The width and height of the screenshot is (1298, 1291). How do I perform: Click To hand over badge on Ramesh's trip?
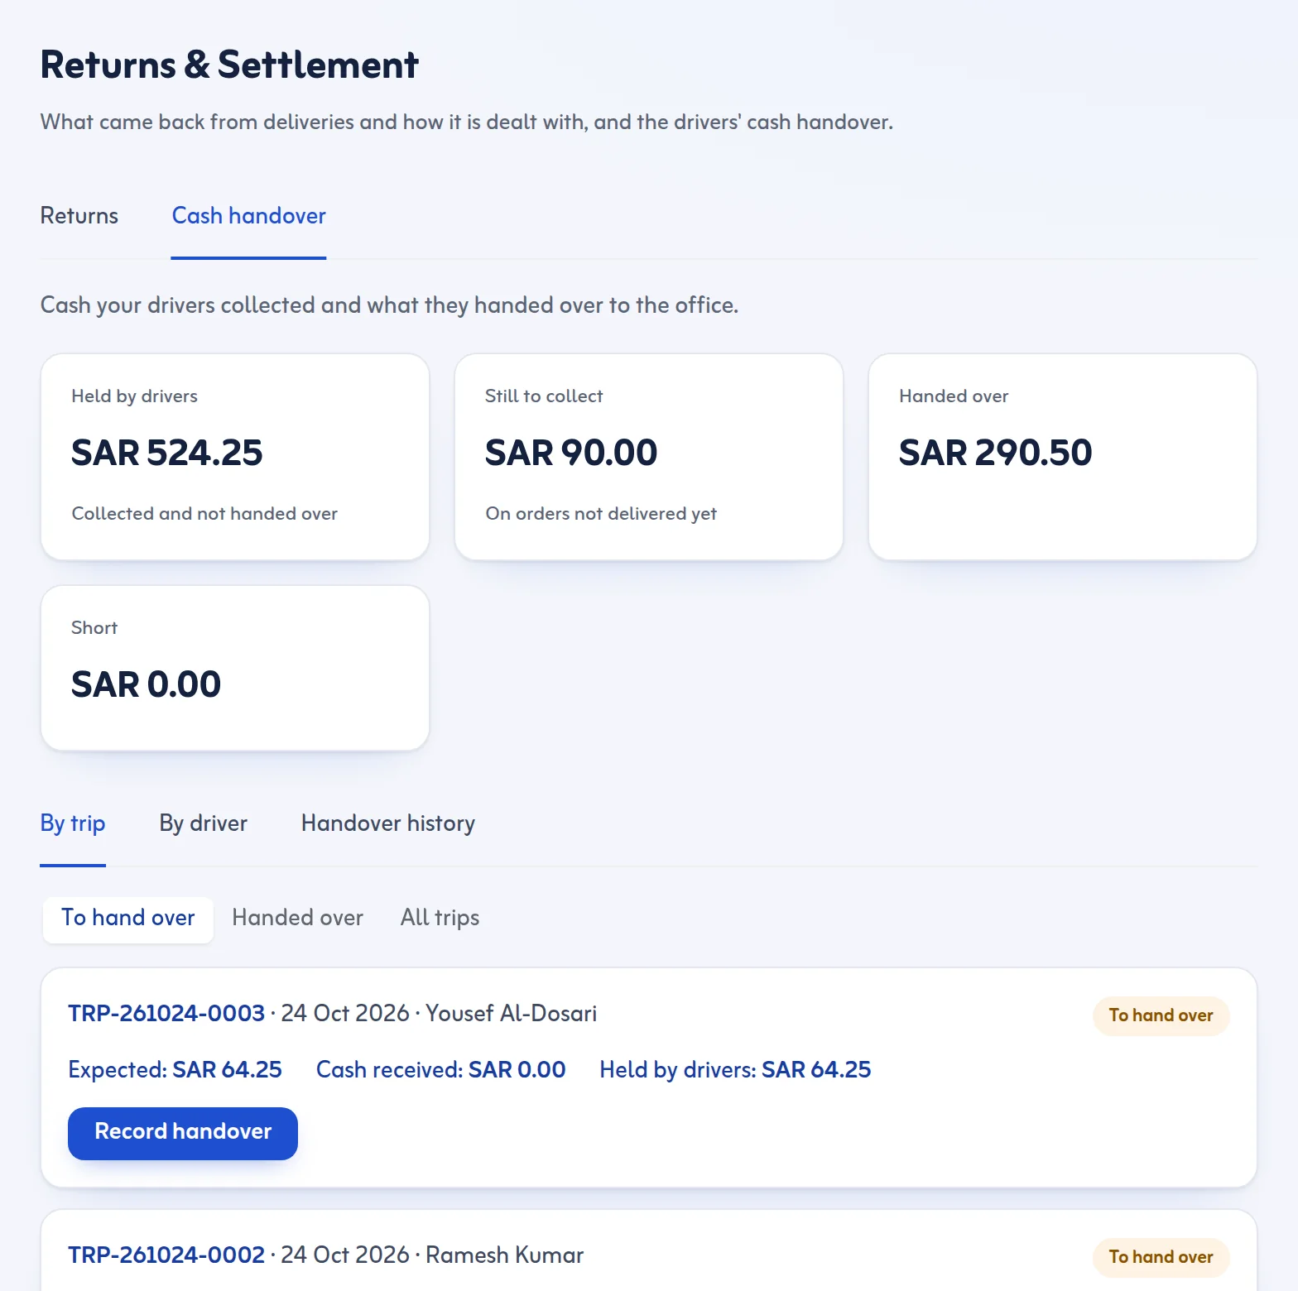(x=1161, y=1257)
